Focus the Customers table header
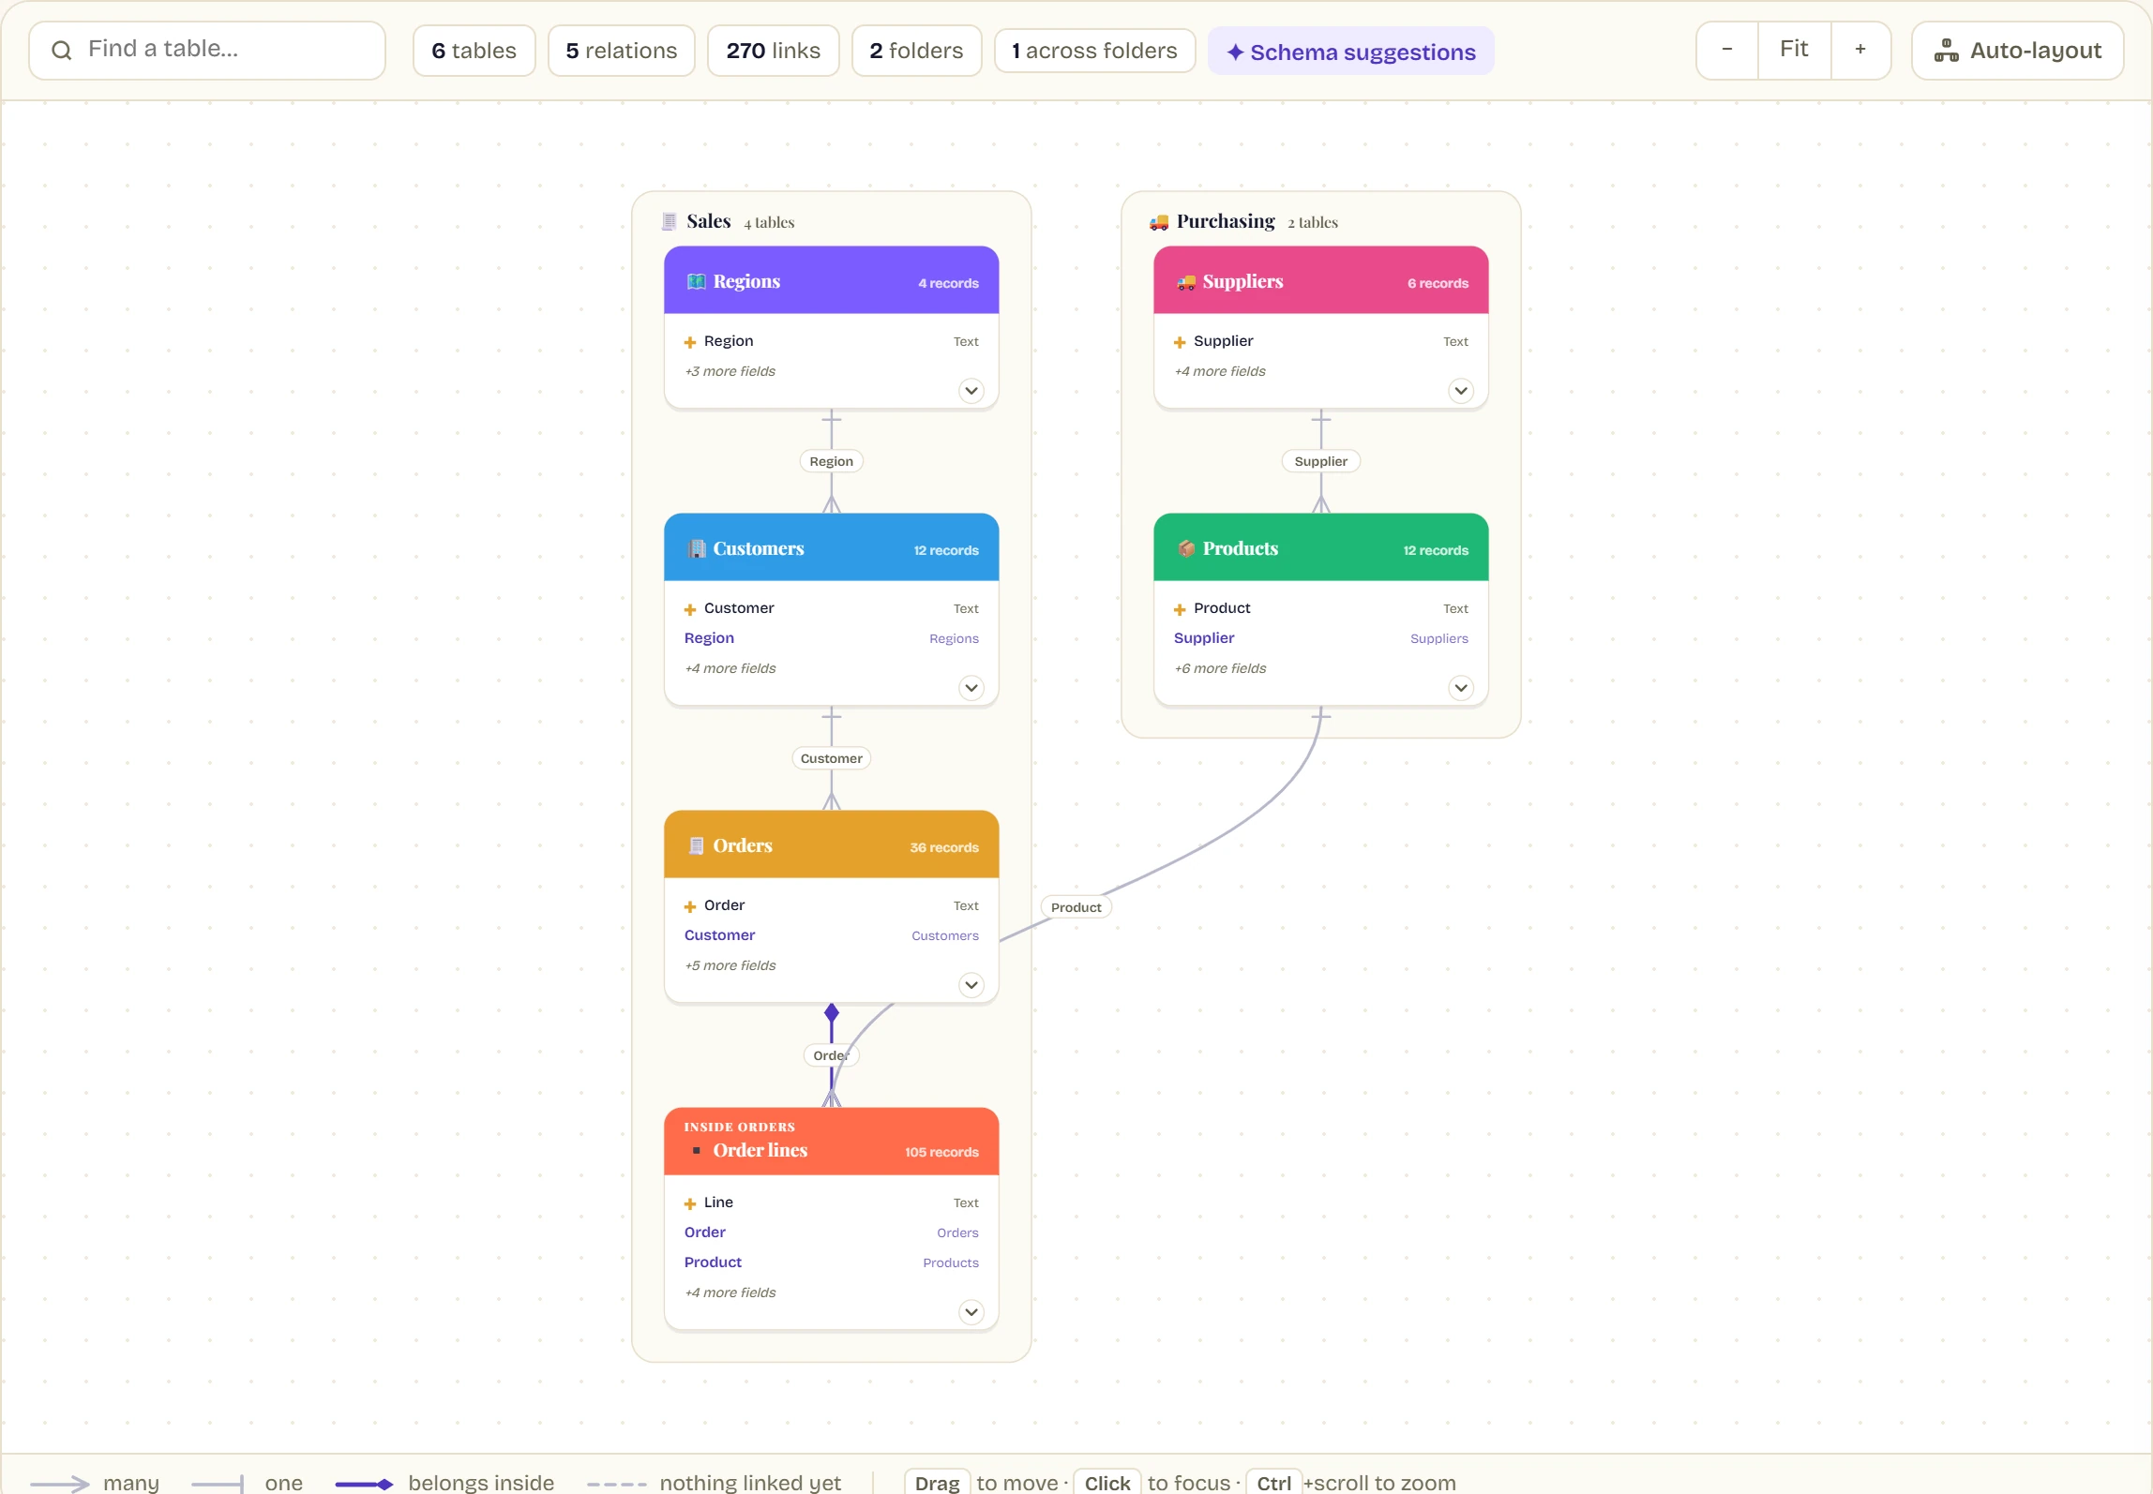This screenshot has width=2153, height=1494. pos(832,547)
